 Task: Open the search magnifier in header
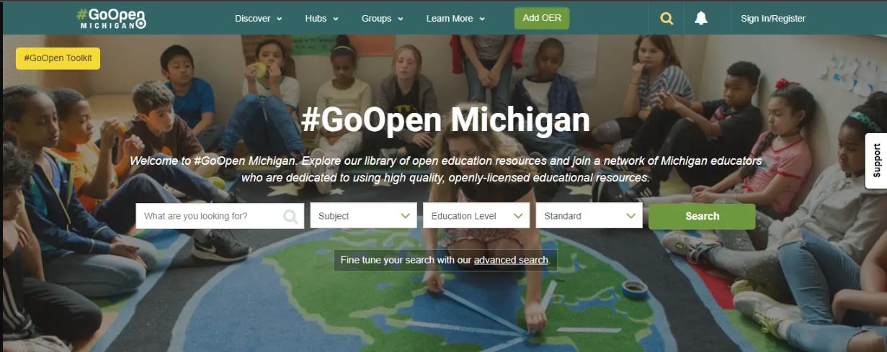tap(667, 19)
